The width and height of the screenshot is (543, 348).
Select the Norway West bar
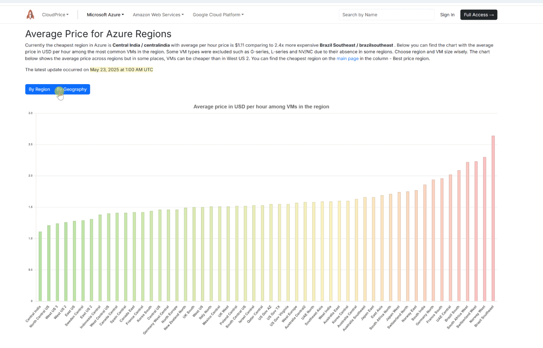485,229
